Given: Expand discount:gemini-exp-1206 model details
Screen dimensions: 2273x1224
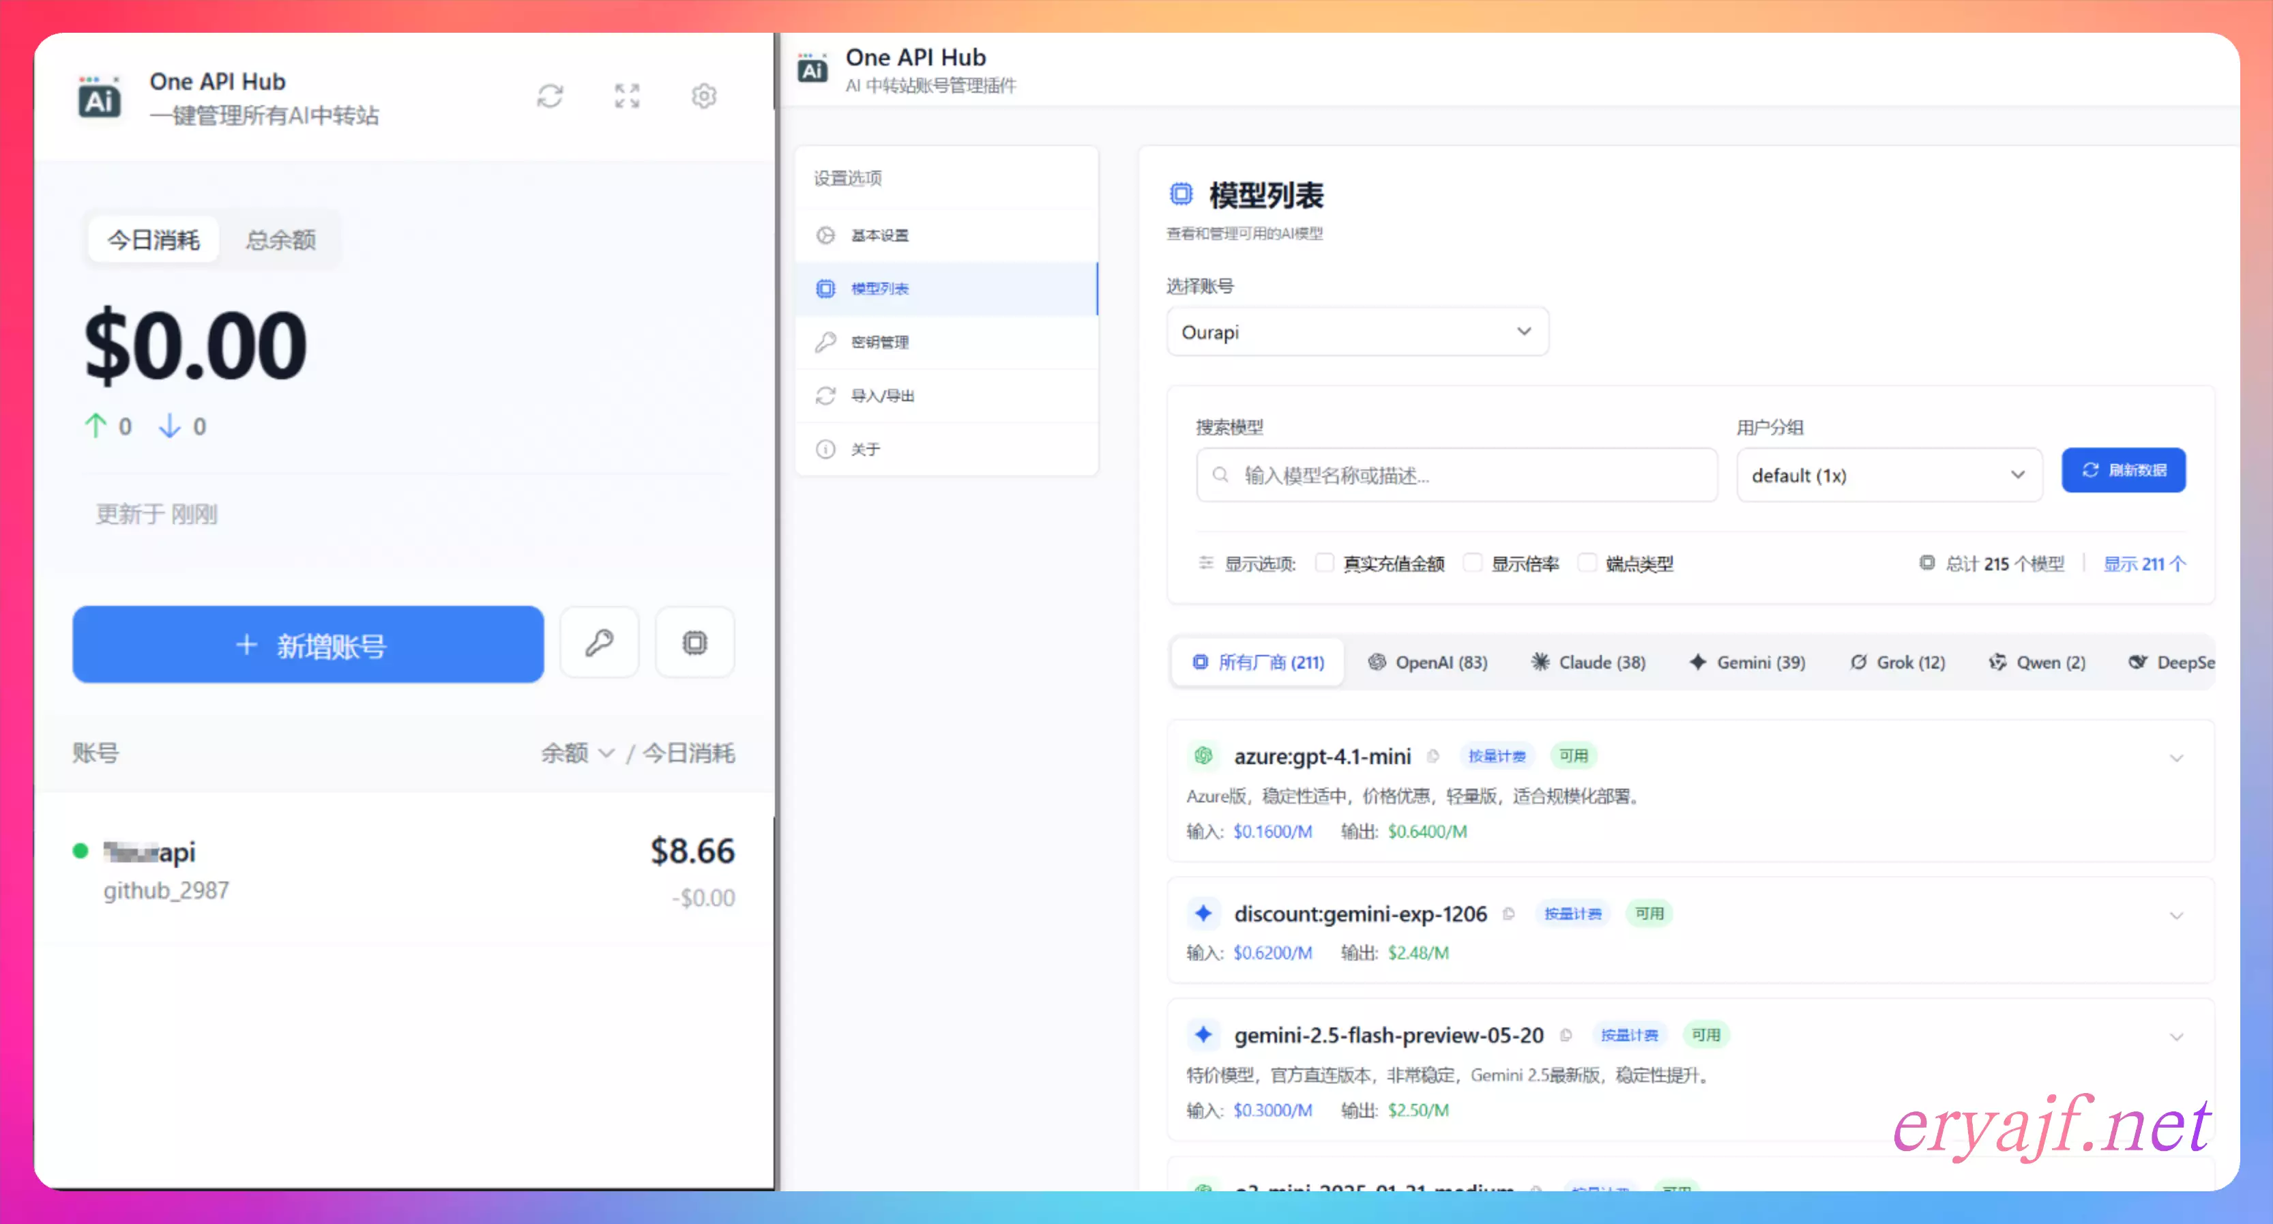Looking at the screenshot, I should [2176, 915].
